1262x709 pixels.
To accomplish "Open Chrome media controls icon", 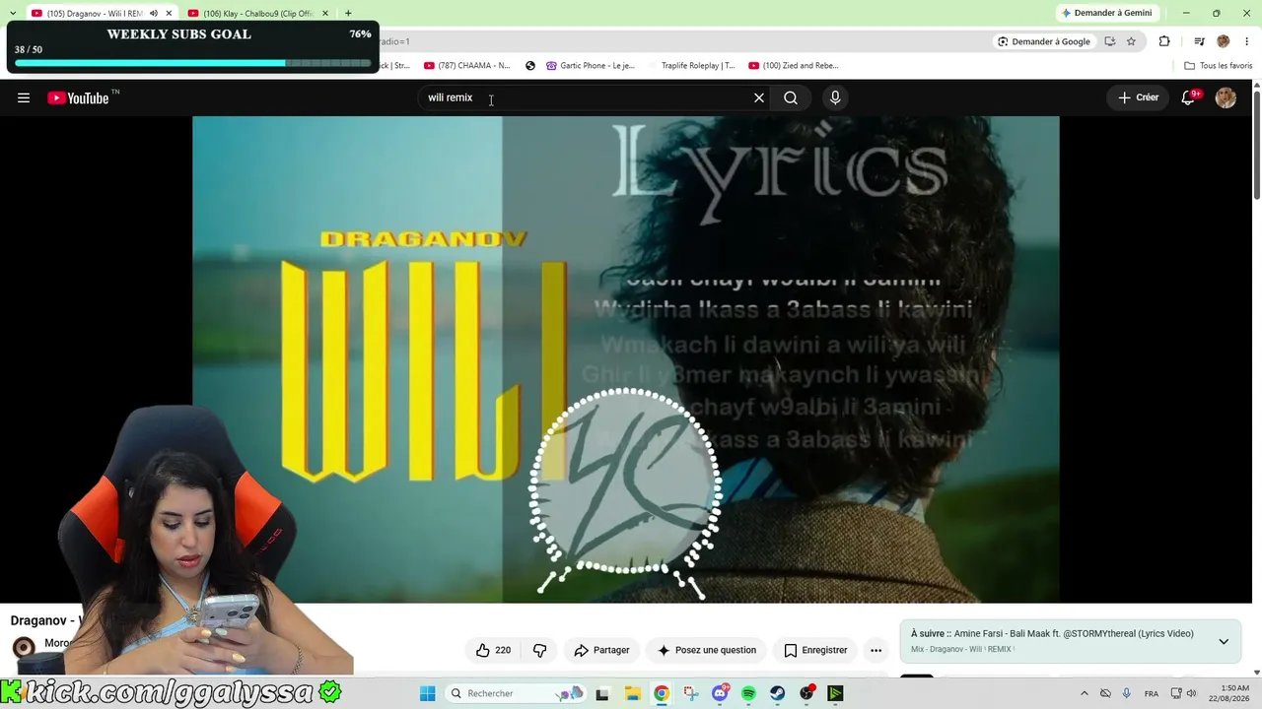I will (1199, 41).
